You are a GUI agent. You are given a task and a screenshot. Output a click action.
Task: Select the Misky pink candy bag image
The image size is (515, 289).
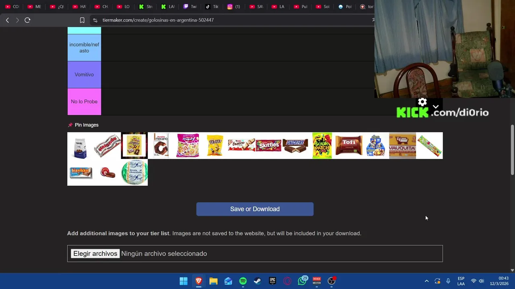pyautogui.click(x=188, y=146)
